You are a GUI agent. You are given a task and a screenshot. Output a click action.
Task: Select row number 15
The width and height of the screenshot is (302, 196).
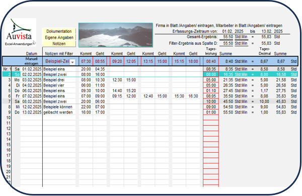point(8,144)
